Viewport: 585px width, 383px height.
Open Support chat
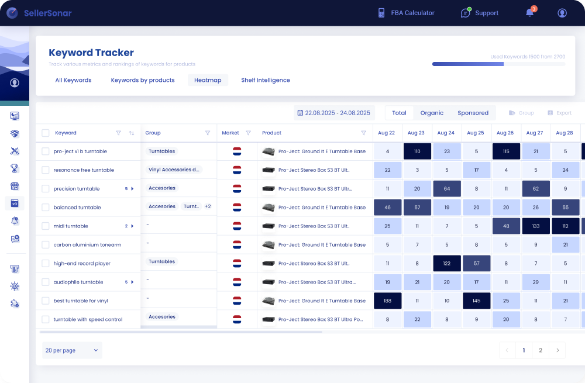coord(480,13)
